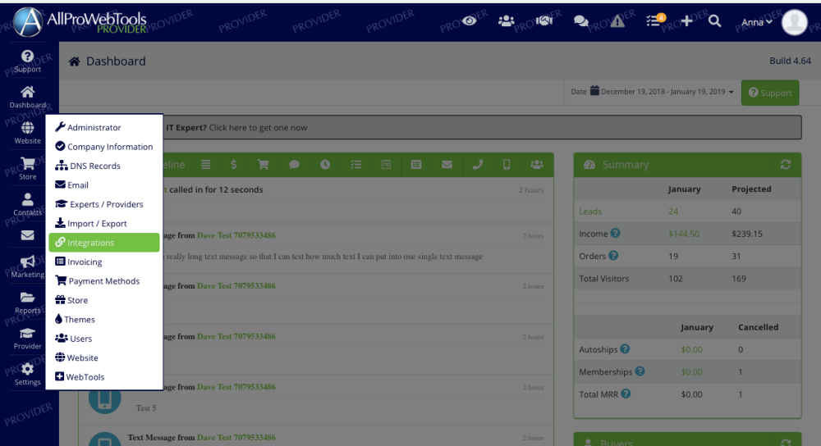821x446 pixels.
Task: Click the timeline list lines filter icon
Action: [x=206, y=165]
